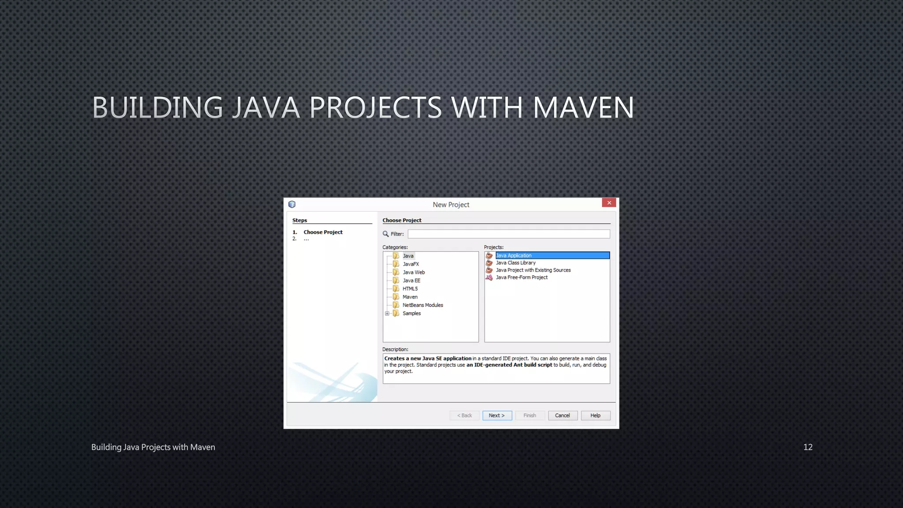The width and height of the screenshot is (903, 508).
Task: Choose Java Project with Existing Sources
Action: point(533,270)
